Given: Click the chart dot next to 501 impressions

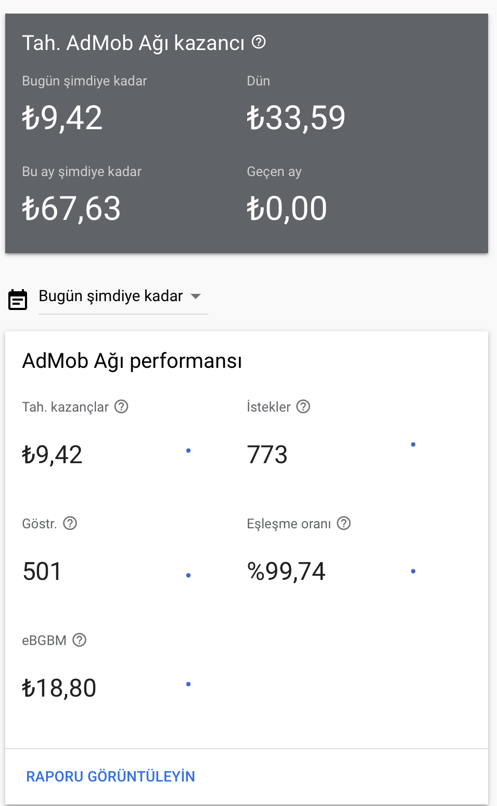Looking at the screenshot, I should click(188, 575).
